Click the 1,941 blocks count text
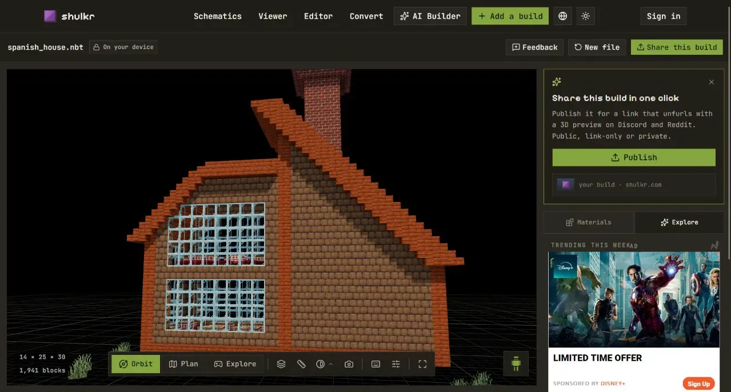The height and width of the screenshot is (392, 731). coord(42,370)
